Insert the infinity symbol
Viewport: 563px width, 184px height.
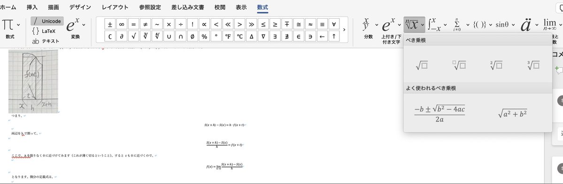point(122,24)
